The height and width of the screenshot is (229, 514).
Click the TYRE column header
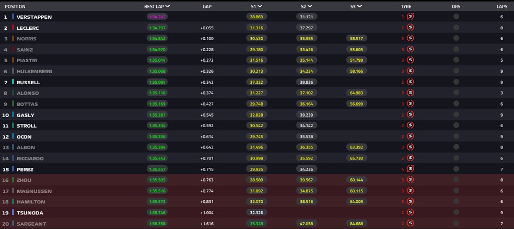[406, 7]
